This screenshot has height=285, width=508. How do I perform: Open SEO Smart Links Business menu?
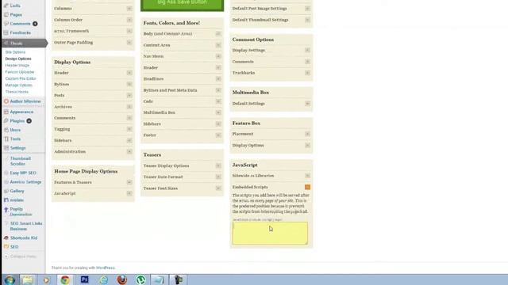coord(26,226)
